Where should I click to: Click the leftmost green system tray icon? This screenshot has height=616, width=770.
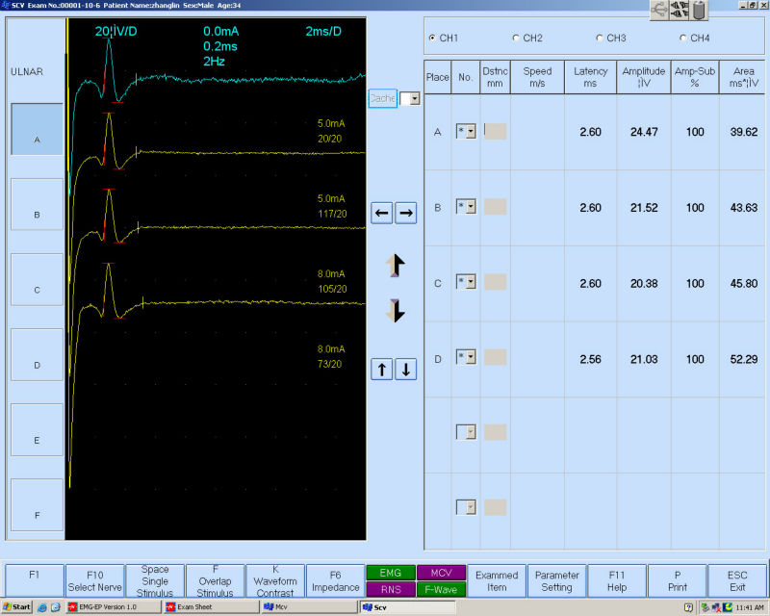point(706,607)
